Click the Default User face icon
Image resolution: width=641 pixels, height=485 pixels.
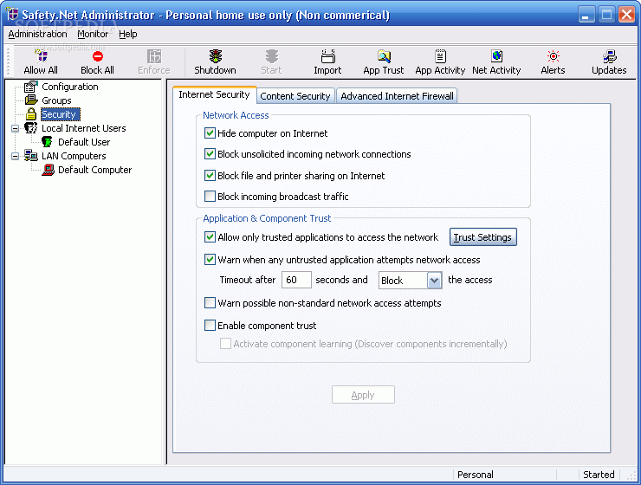[47, 142]
